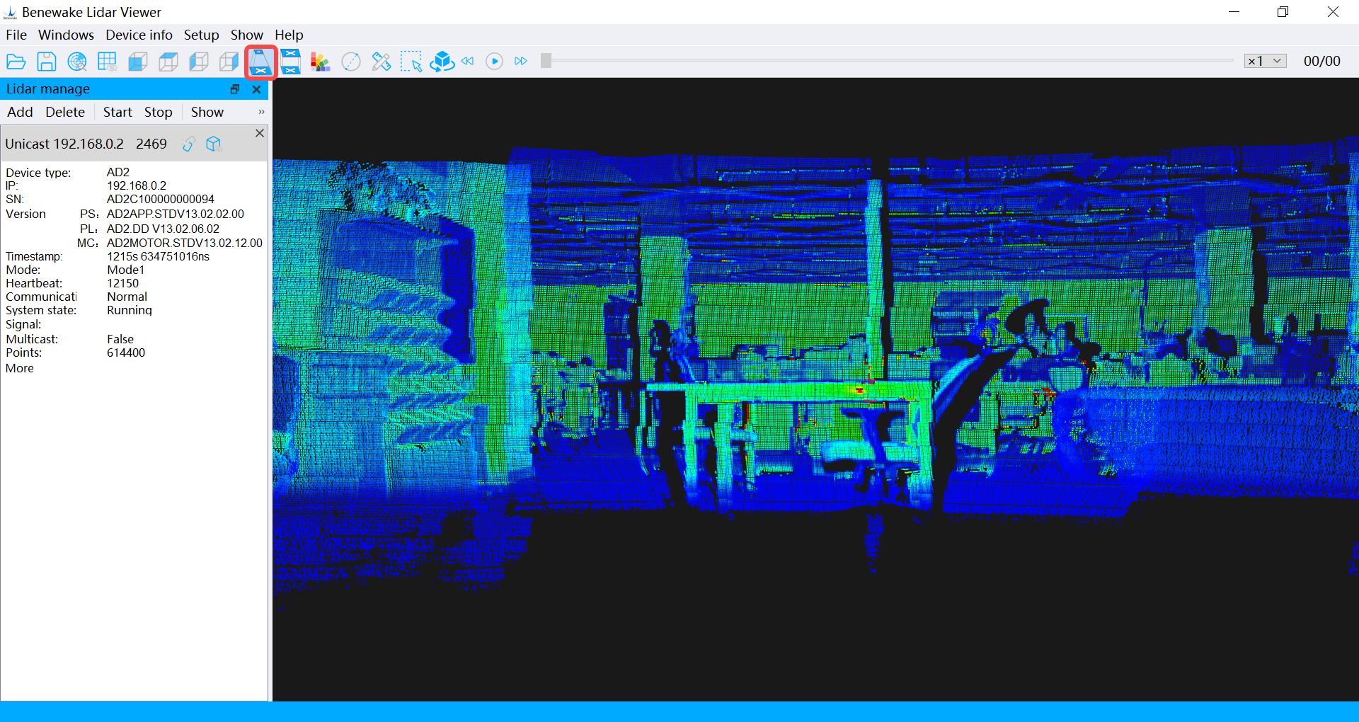This screenshot has height=722, width=1359.
Task: Expand More device details
Action: [20, 368]
